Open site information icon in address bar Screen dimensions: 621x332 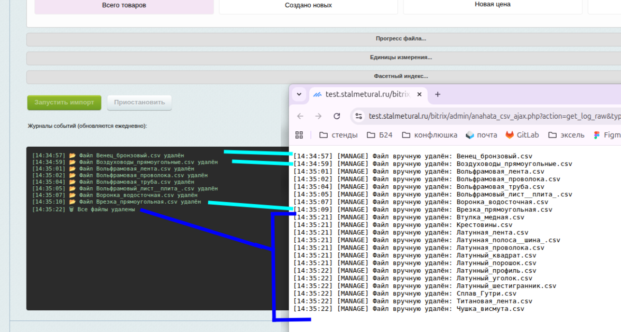click(359, 116)
